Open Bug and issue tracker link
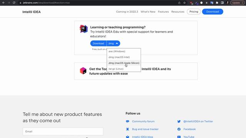The height and width of the screenshot is (138, 246). click(x=145, y=129)
